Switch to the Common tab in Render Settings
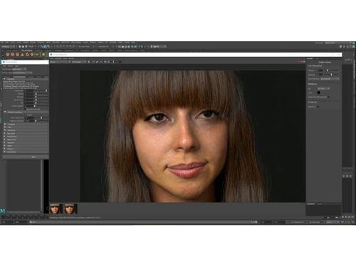The height and width of the screenshot is (267, 356). tap(8, 77)
